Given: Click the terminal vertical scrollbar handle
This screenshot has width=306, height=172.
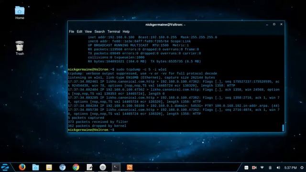Looking at the screenshot, I should 283,128.
